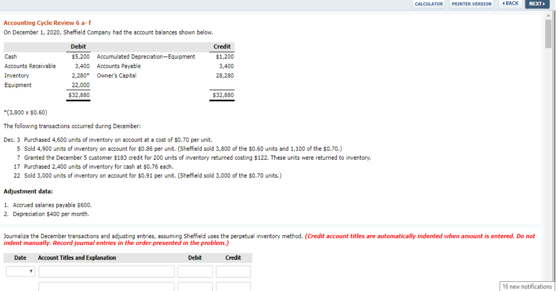Click the first Account Titles input field

tap(107, 271)
